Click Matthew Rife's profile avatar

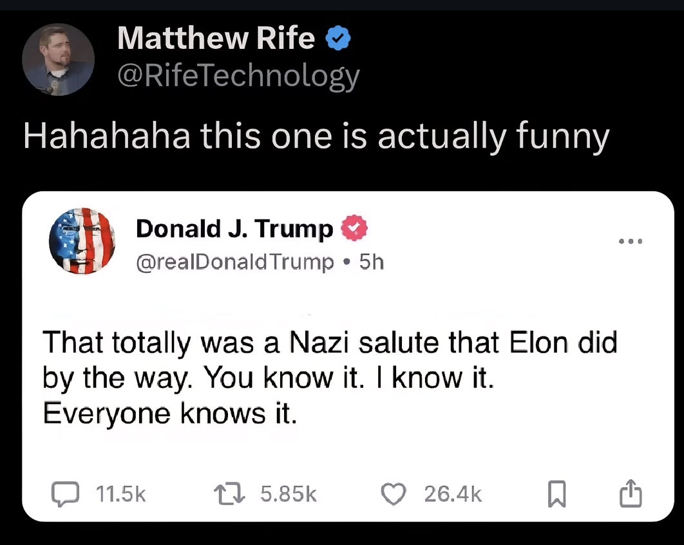click(58, 60)
